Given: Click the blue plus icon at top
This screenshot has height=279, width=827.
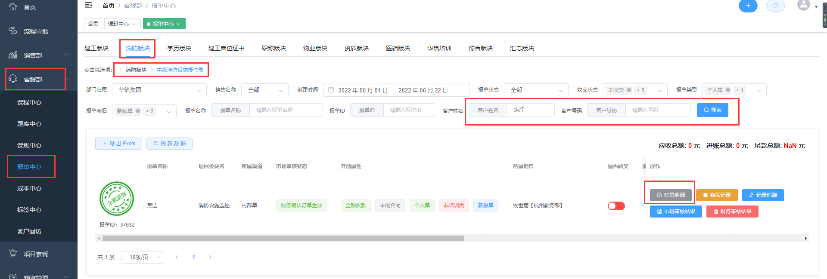Looking at the screenshot, I should click(748, 6).
